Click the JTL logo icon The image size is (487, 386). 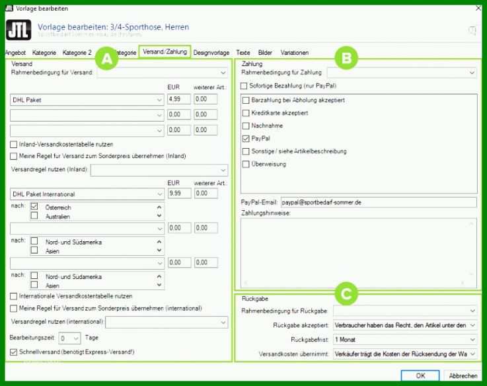click(19, 30)
